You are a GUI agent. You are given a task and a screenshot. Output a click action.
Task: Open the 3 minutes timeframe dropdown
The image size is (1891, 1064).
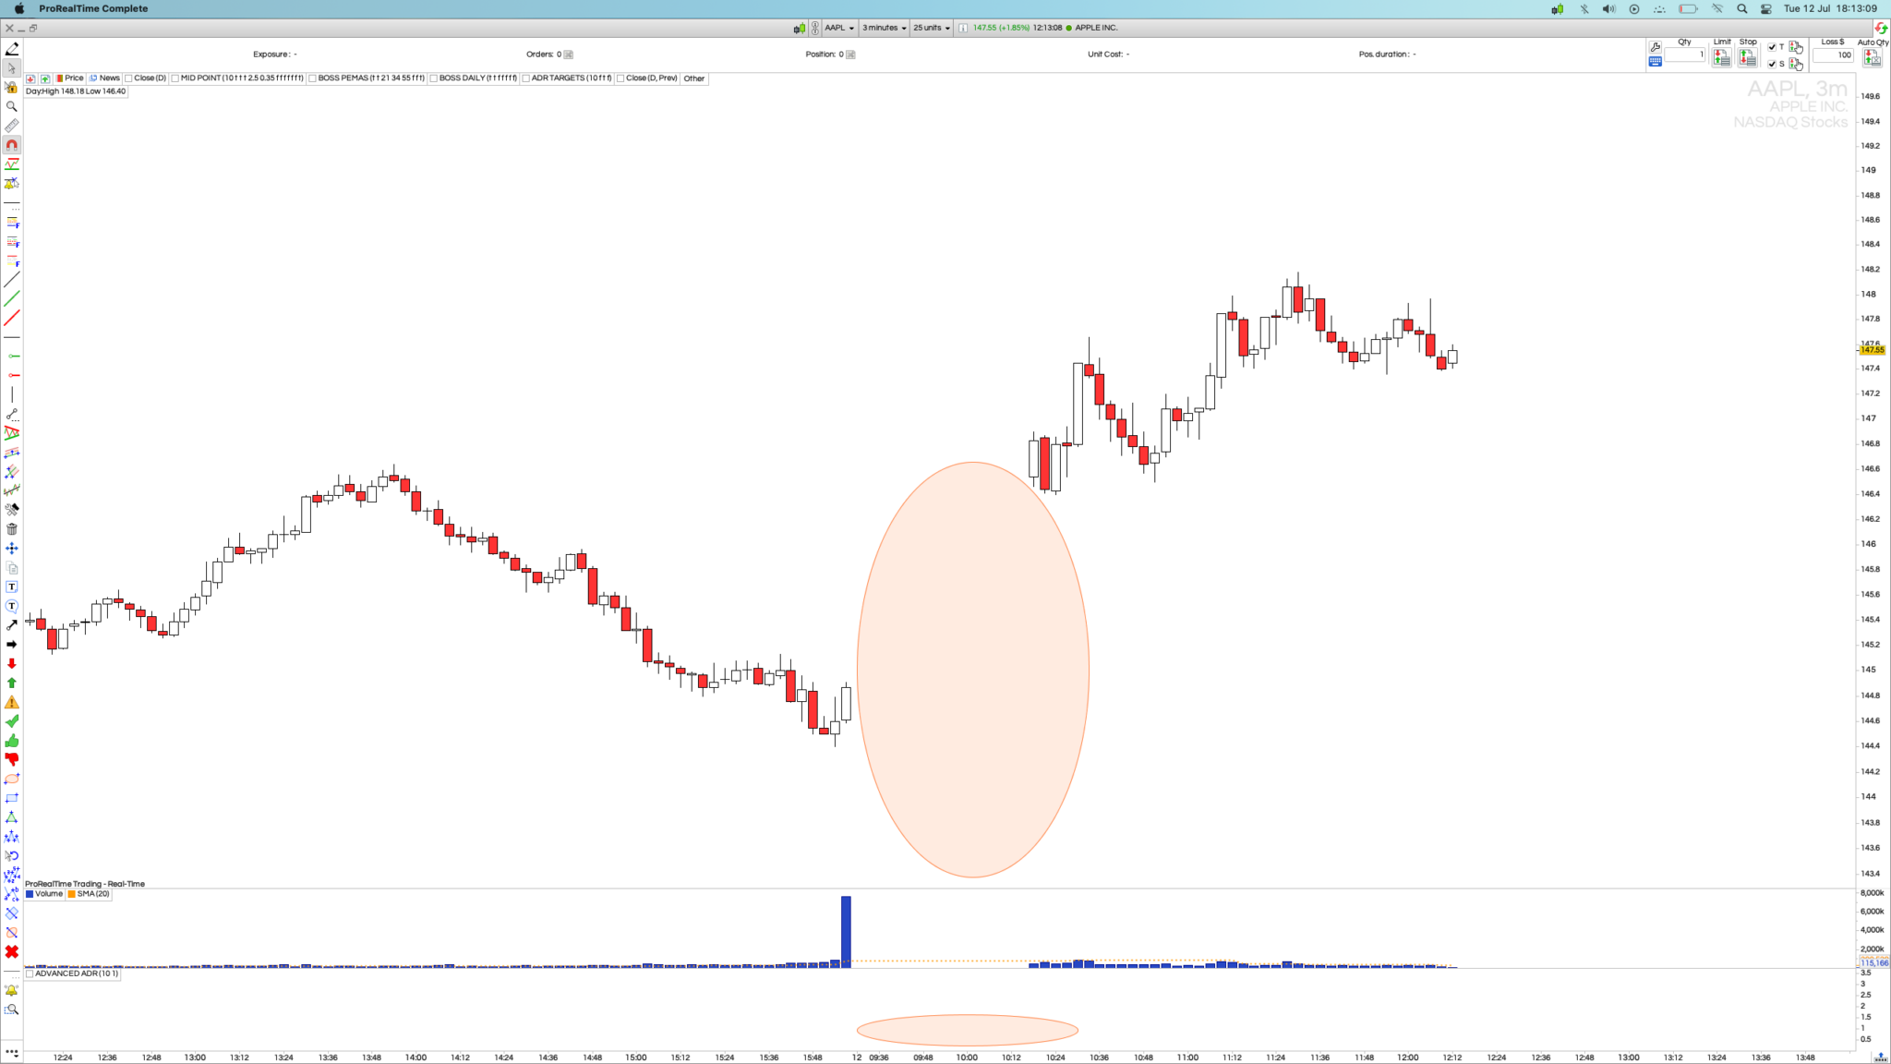tap(884, 28)
